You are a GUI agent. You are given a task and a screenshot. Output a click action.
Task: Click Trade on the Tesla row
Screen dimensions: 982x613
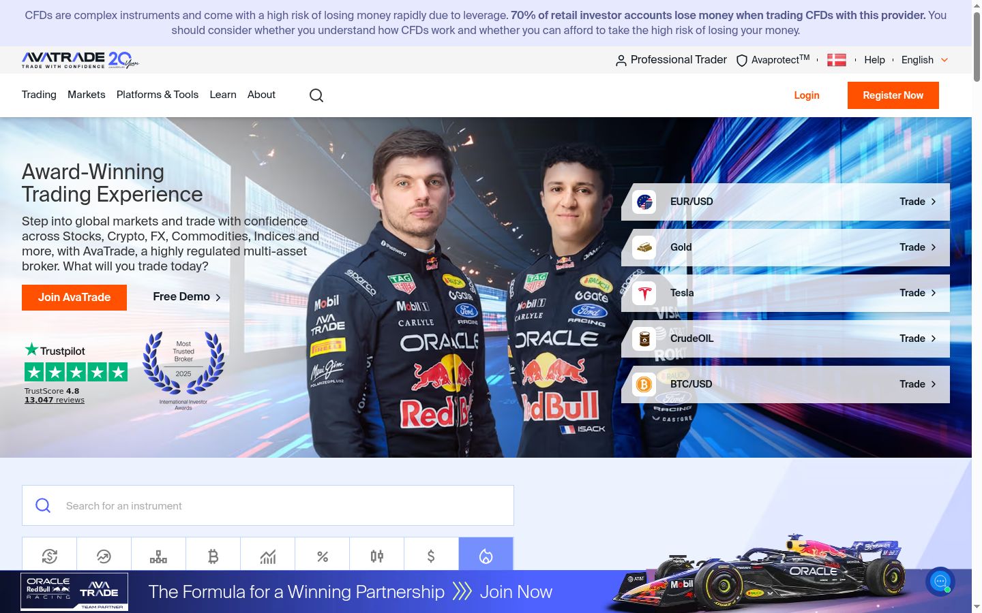pos(918,293)
